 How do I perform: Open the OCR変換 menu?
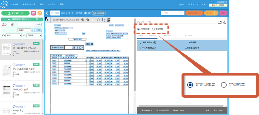(14, 5)
